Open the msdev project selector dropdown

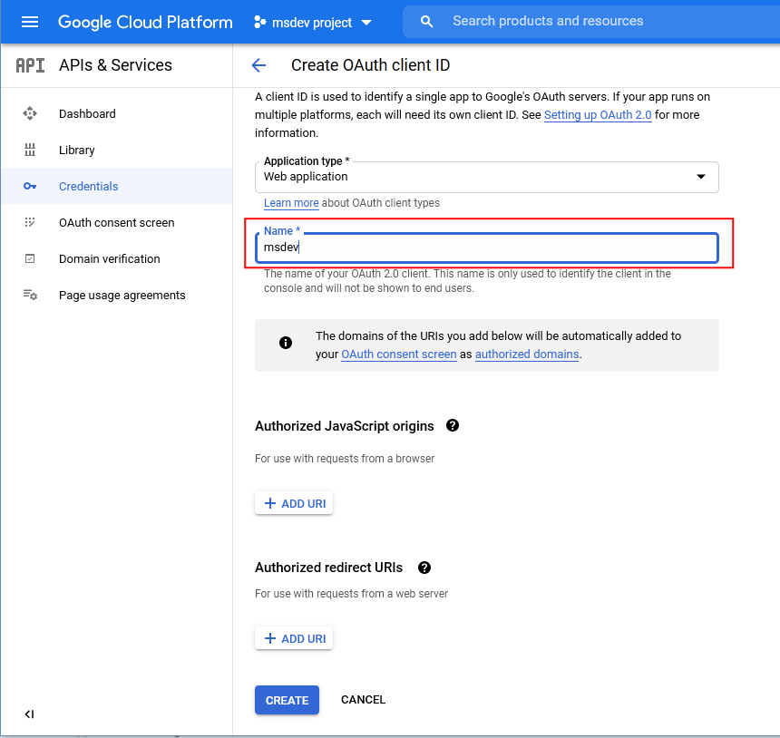(313, 22)
